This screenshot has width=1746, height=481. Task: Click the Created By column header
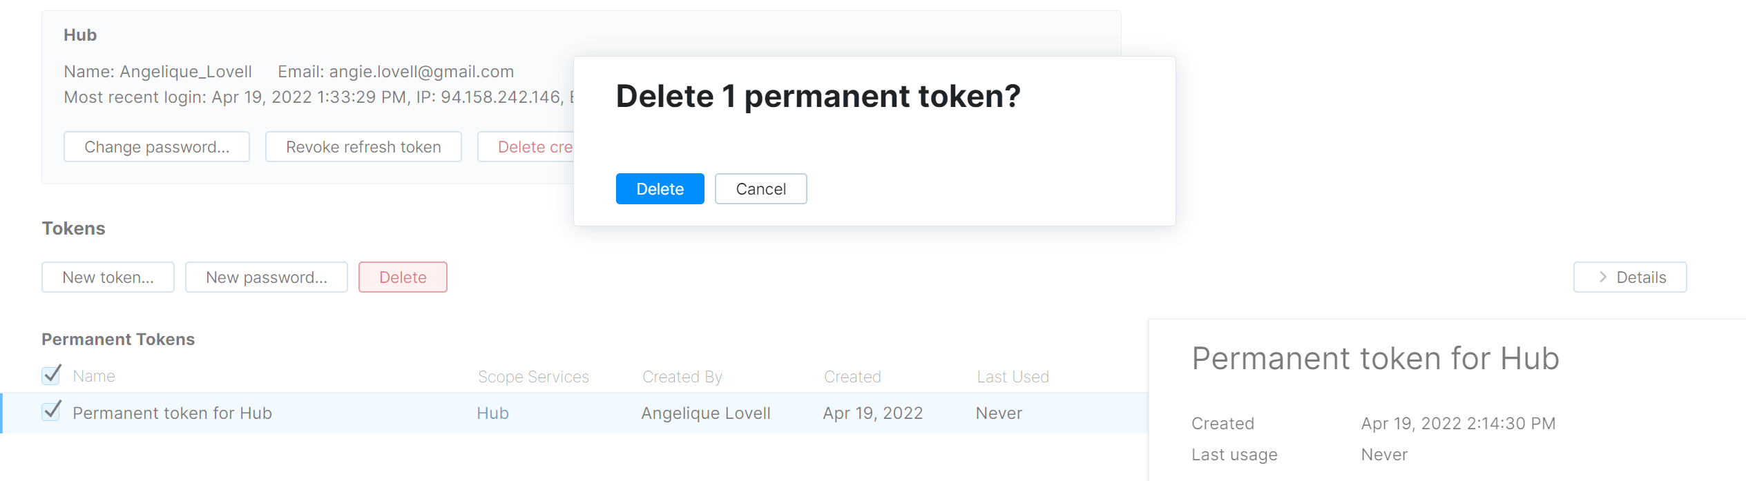682,377
